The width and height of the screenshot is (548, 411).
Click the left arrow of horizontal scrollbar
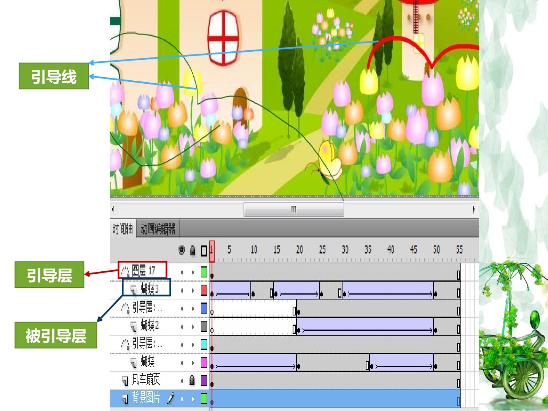pos(113,209)
